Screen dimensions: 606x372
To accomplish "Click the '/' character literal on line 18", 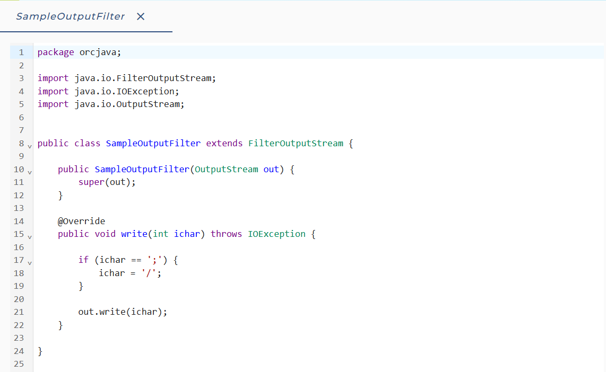I will point(149,273).
